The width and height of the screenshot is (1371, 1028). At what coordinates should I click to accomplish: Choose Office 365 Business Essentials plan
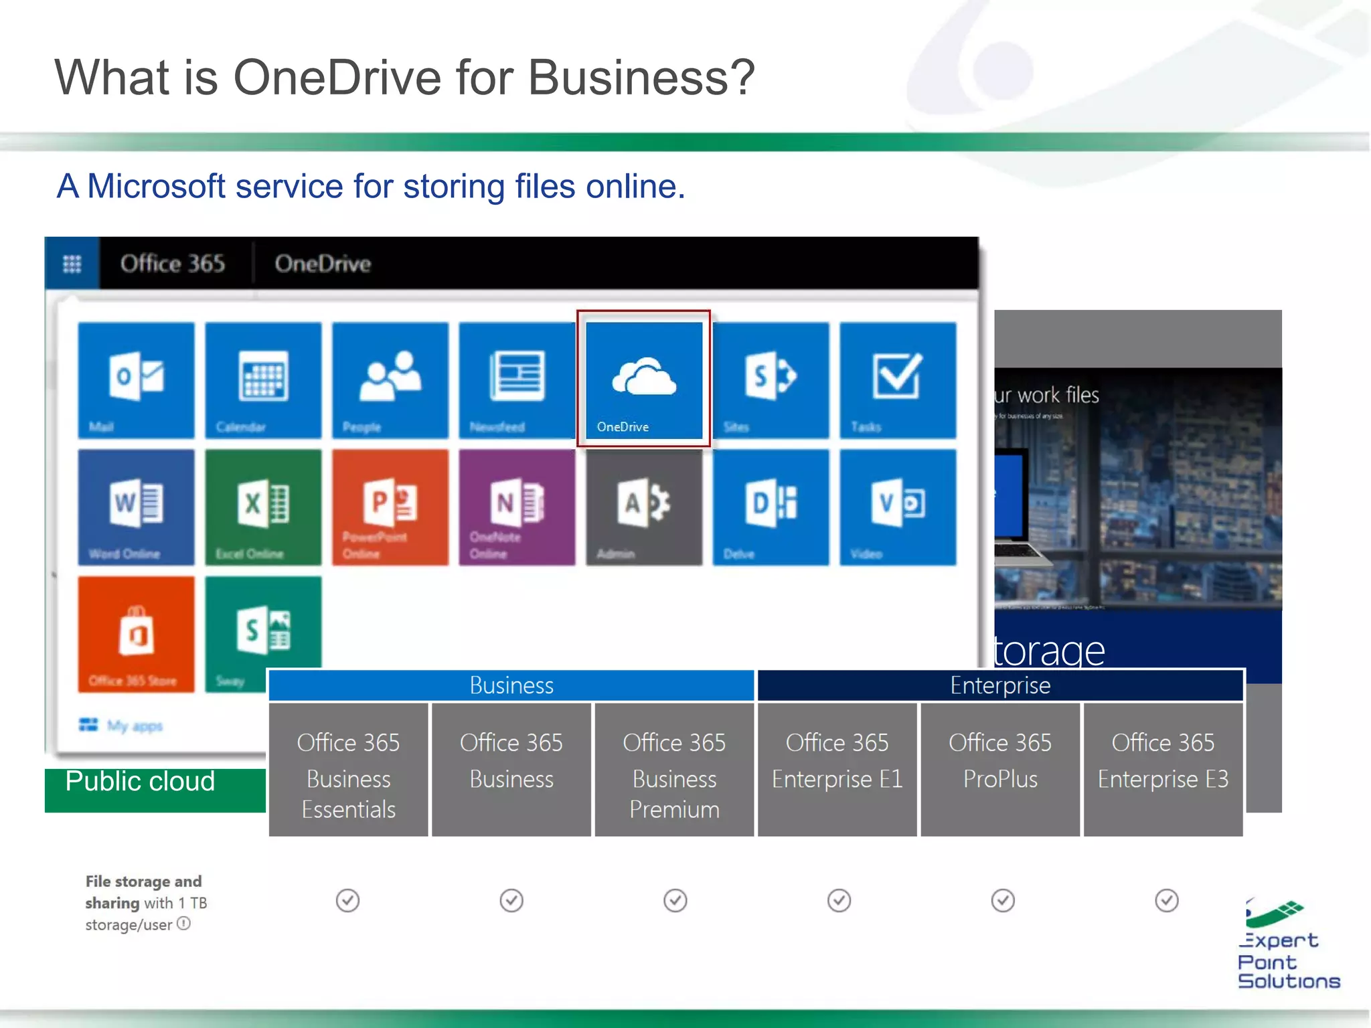coord(348,770)
